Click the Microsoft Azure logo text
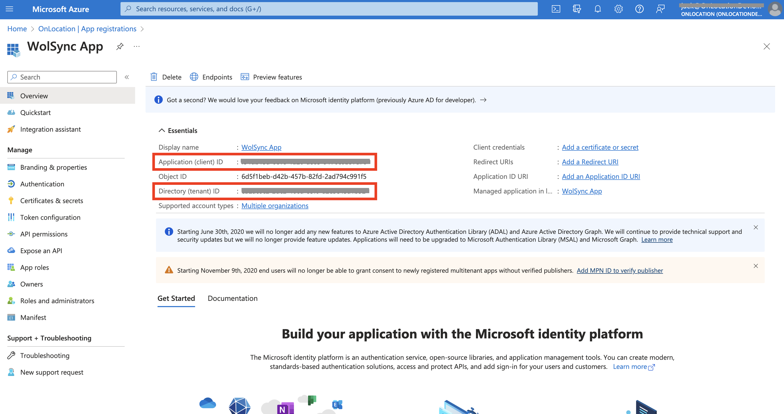This screenshot has width=784, height=414. [61, 9]
